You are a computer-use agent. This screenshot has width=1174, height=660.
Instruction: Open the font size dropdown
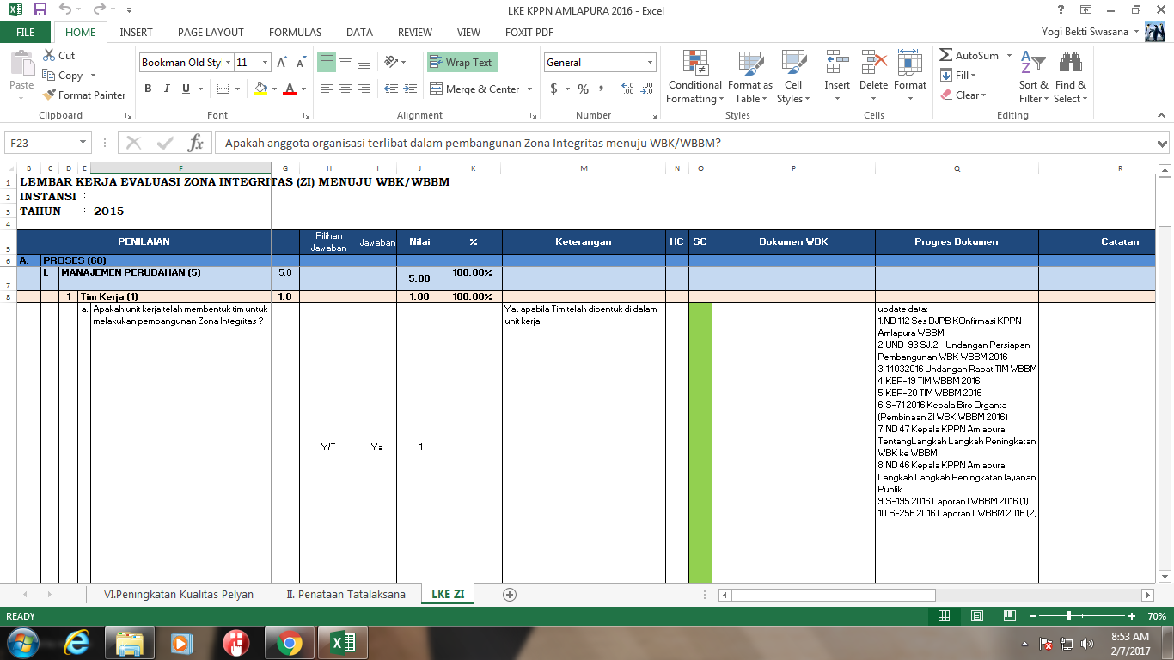point(265,63)
